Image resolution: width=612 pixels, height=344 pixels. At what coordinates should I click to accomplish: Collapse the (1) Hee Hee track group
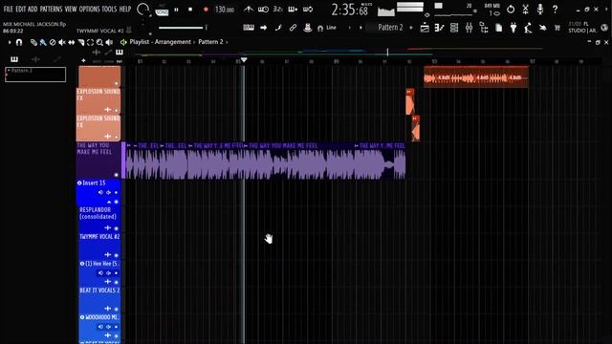(82, 264)
